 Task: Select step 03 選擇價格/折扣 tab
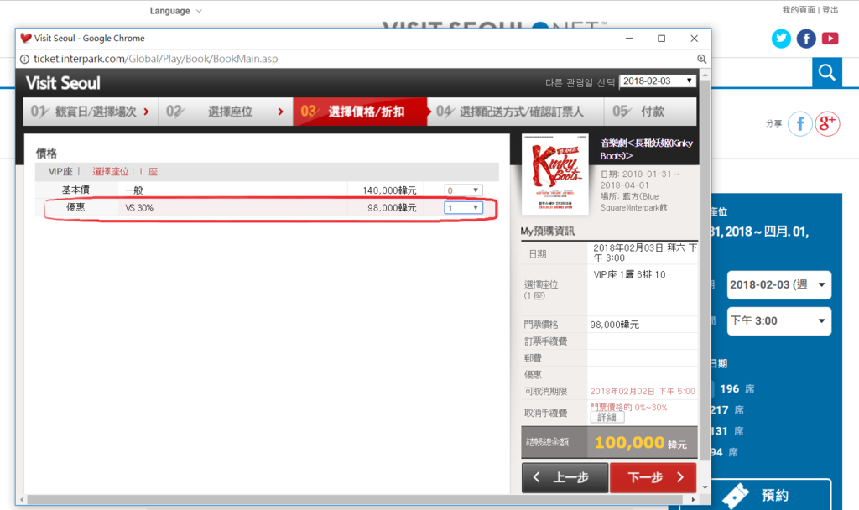360,112
